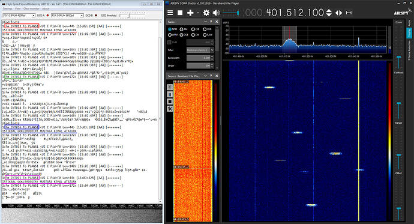Expand Source Baseband File Player panel chevron
This screenshot has height=224, width=414.
205,76
